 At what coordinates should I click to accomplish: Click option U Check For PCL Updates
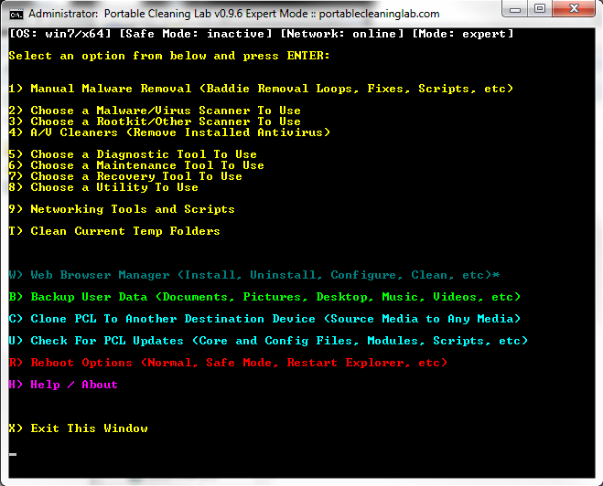point(268,341)
